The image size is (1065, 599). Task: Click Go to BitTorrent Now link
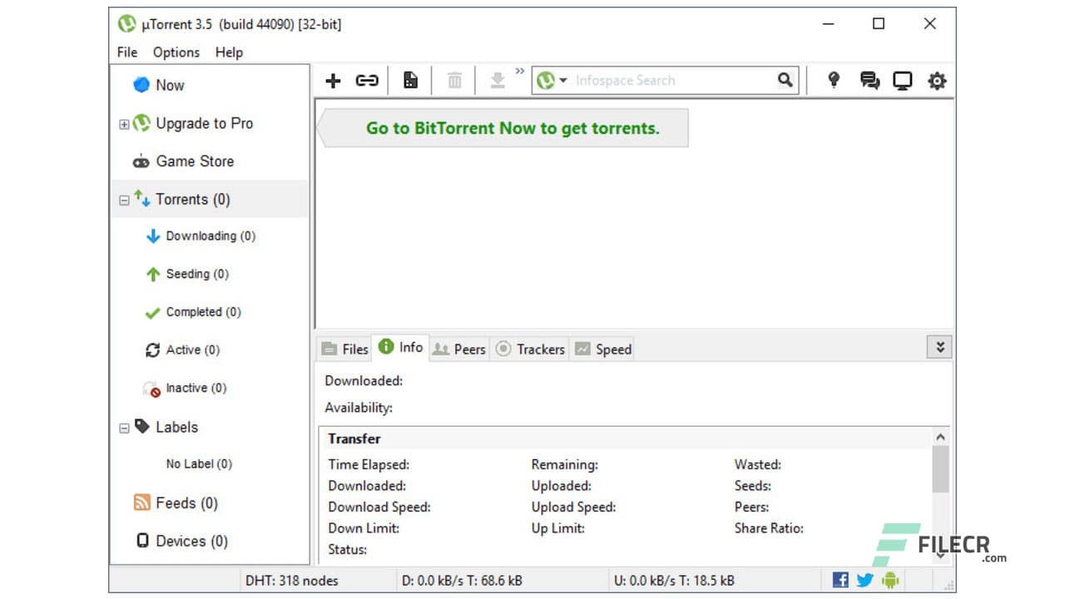(x=512, y=128)
